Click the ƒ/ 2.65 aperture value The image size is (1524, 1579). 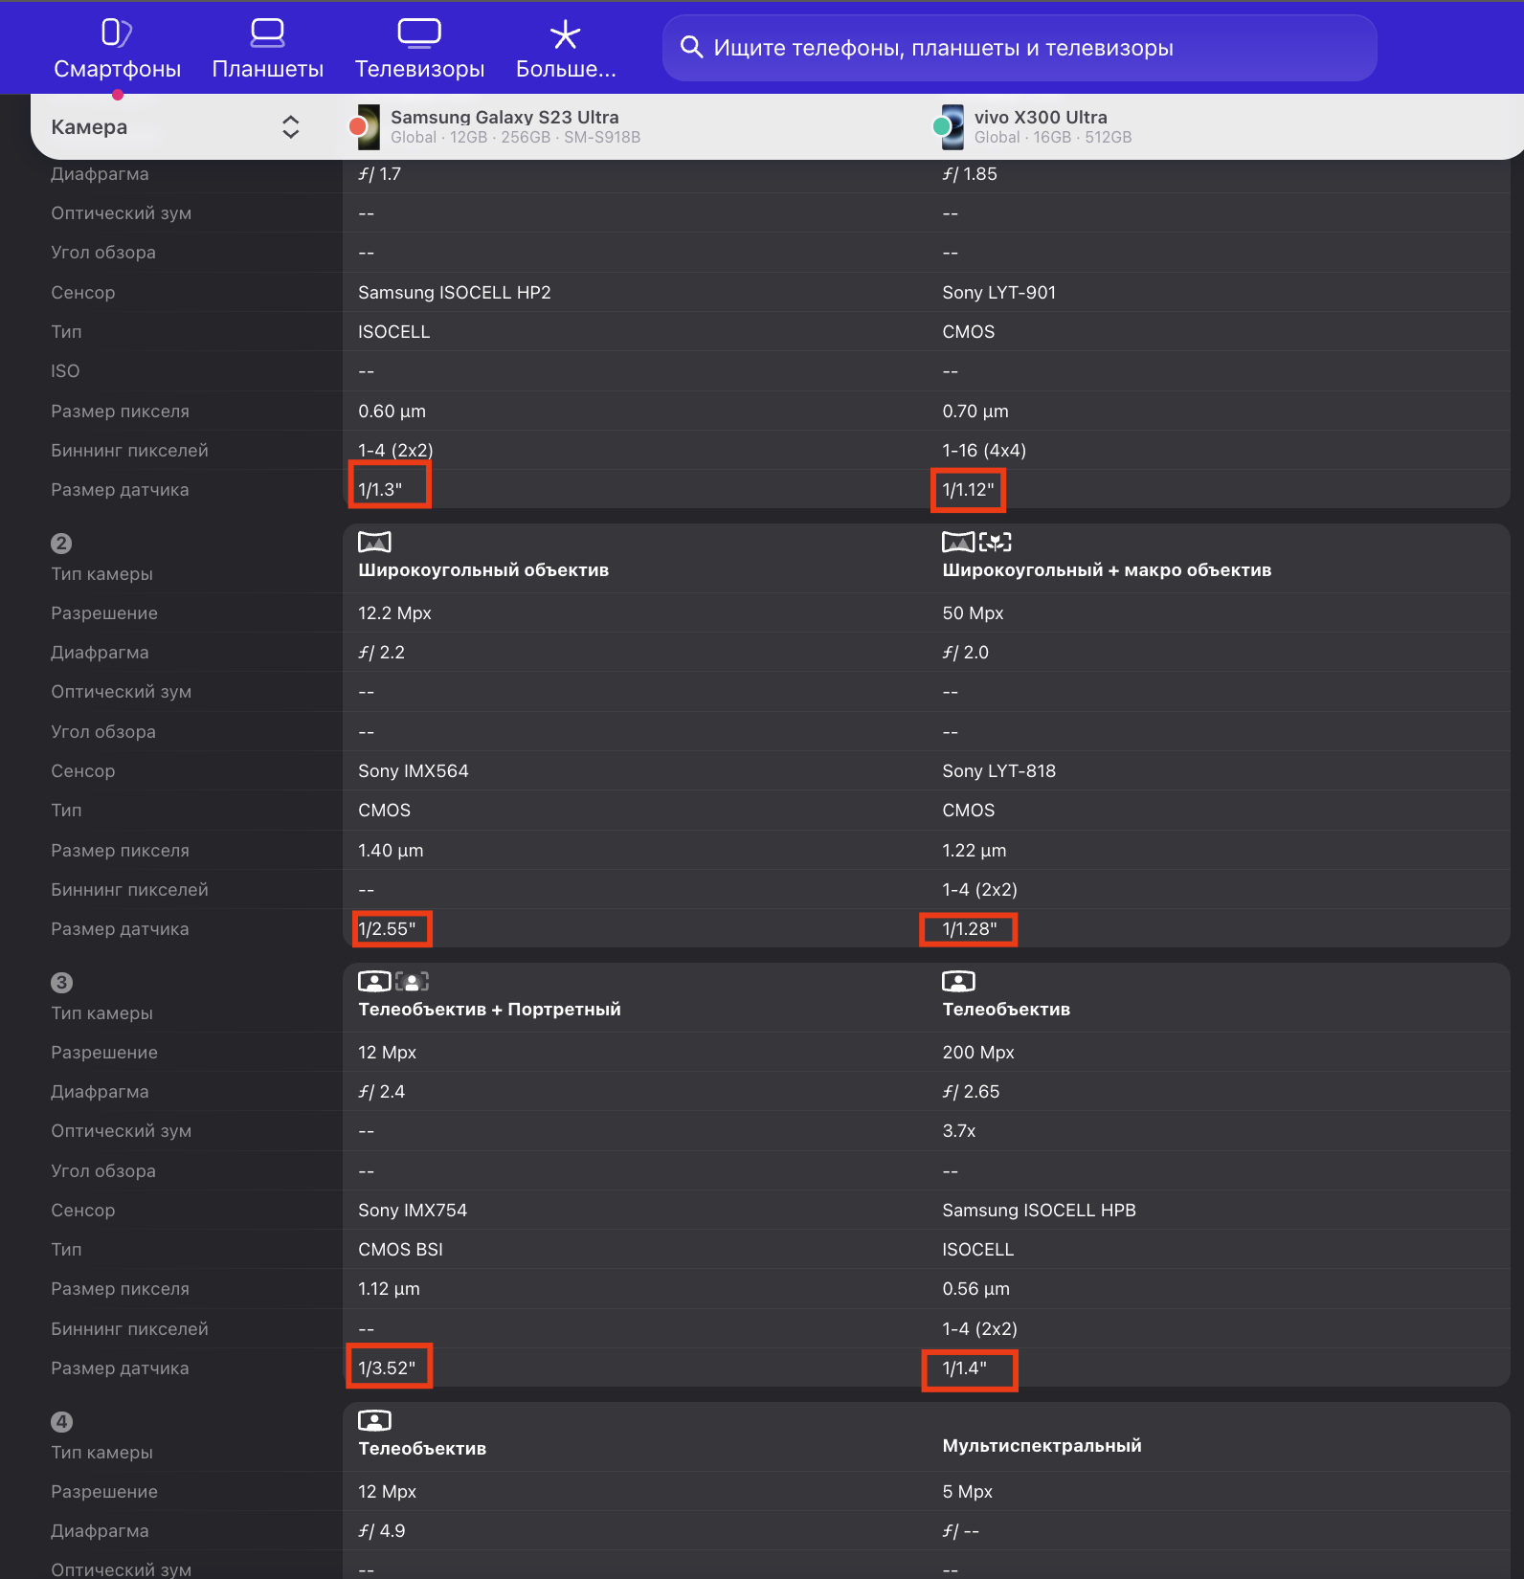tap(971, 1092)
